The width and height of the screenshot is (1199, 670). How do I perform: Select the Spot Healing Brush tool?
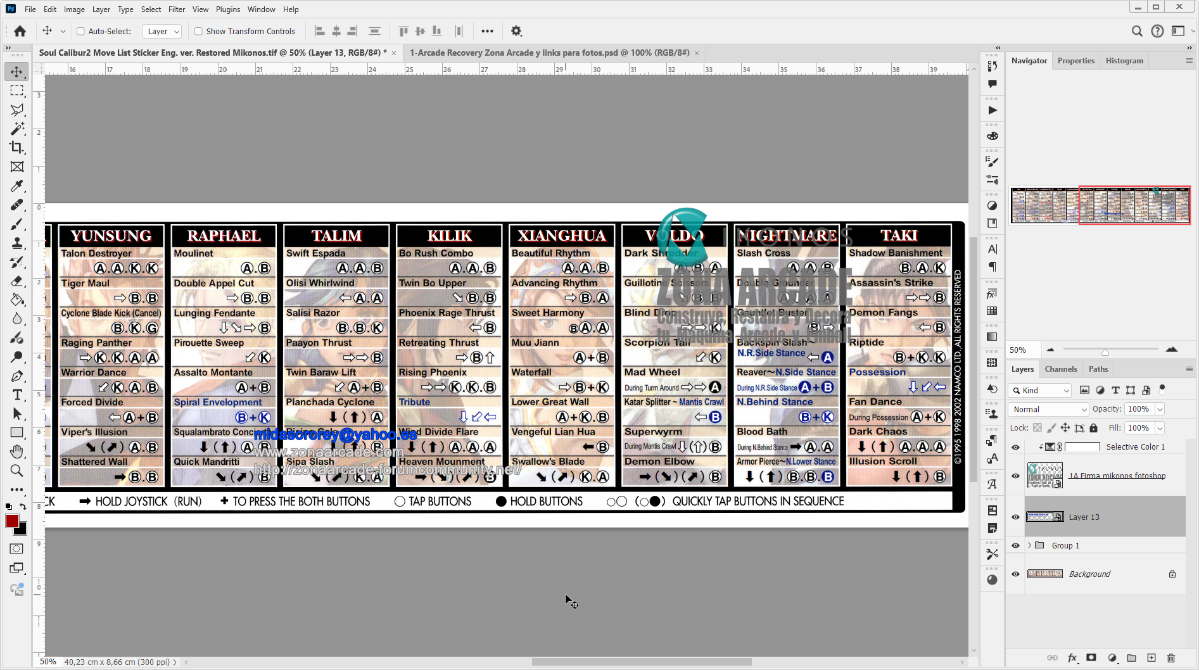pos(17,205)
